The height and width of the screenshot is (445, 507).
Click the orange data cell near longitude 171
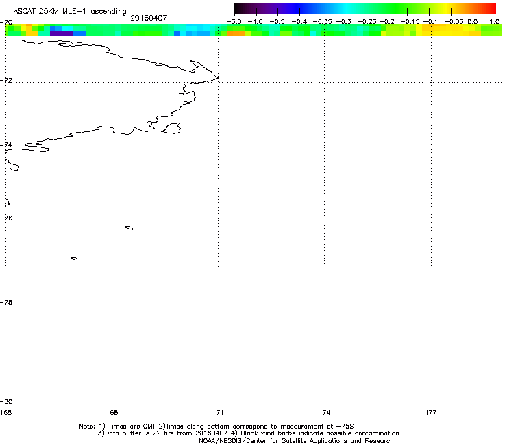pyautogui.click(x=236, y=33)
